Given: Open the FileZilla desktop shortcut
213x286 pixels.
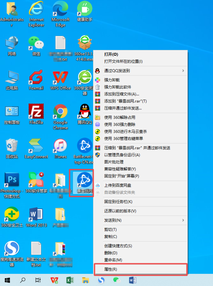Looking at the screenshot, I should coord(36,111).
